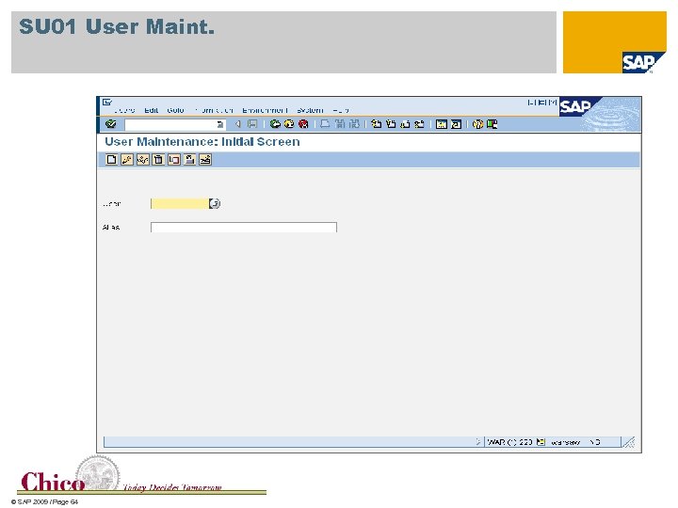The height and width of the screenshot is (508, 678).
Task: Click the Find binoculars icon
Action: [x=340, y=124]
